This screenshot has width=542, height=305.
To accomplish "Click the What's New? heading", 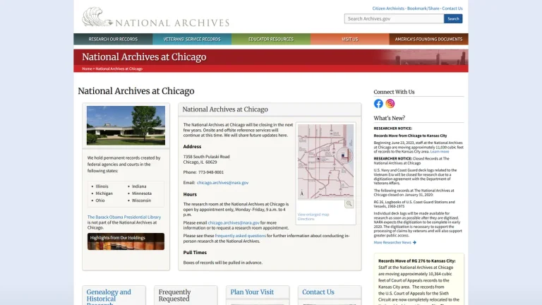I will 390,119.
